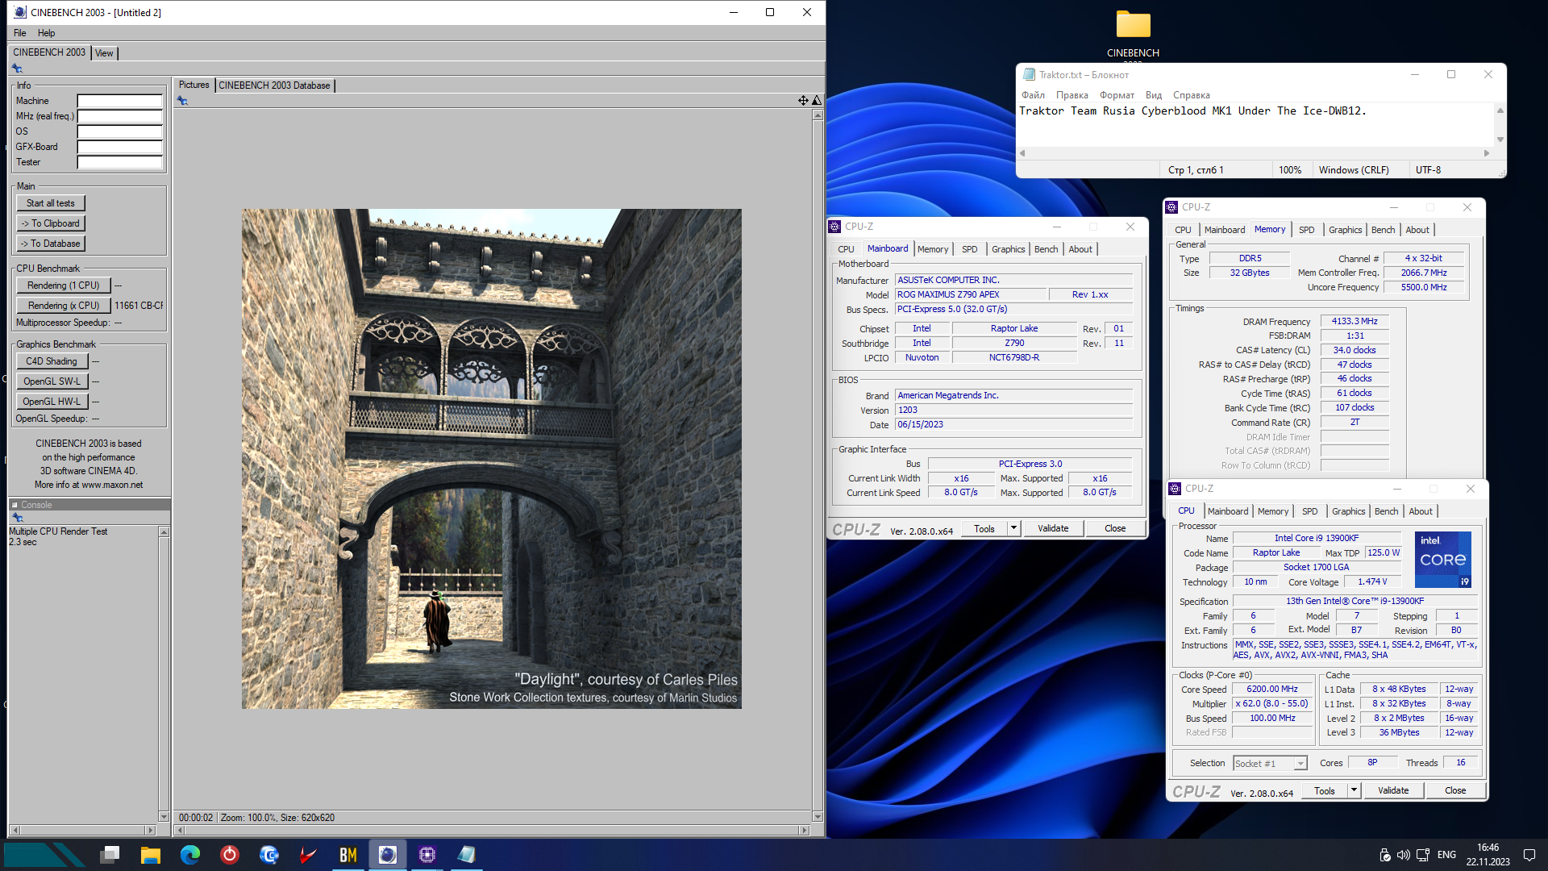Open File Explorer from taskbar

click(150, 854)
